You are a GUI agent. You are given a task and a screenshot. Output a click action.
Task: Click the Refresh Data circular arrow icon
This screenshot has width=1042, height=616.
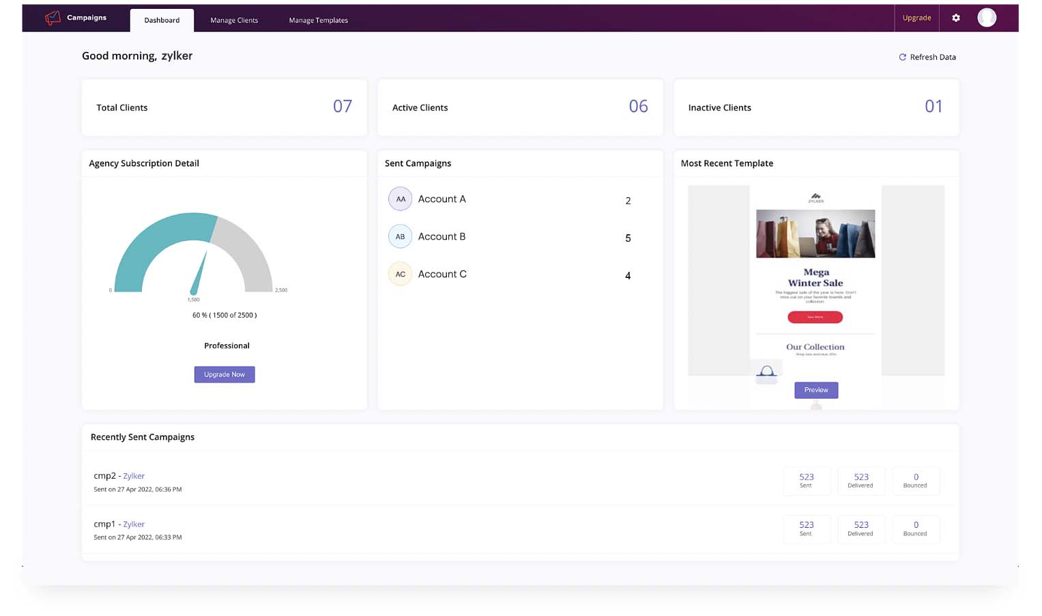902,57
